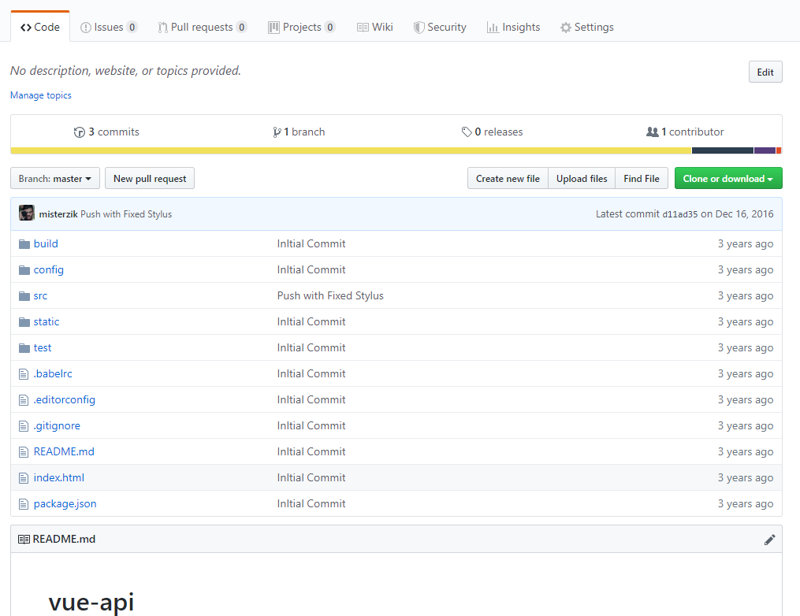Image resolution: width=800 pixels, height=616 pixels.
Task: Open .gitignore file link
Action: point(57,426)
